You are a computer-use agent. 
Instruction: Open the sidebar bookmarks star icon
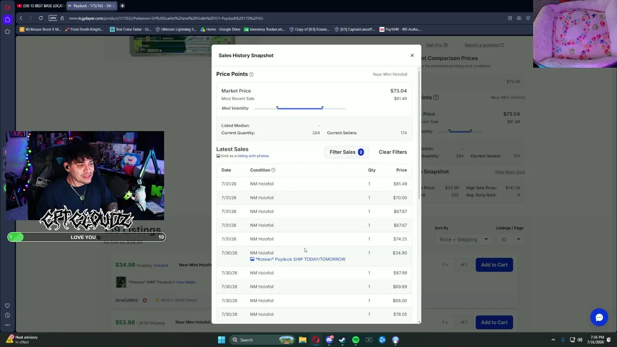point(7,32)
